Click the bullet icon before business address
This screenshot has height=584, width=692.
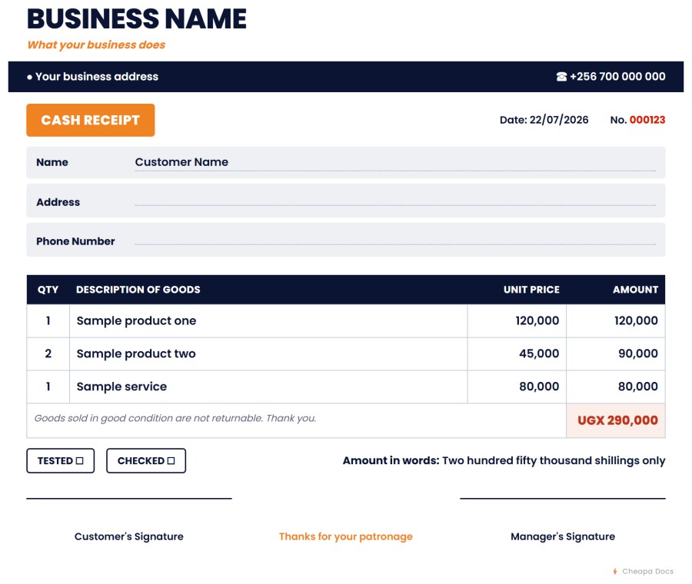[x=29, y=77]
